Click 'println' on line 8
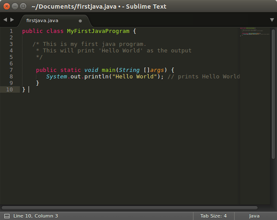 point(96,77)
